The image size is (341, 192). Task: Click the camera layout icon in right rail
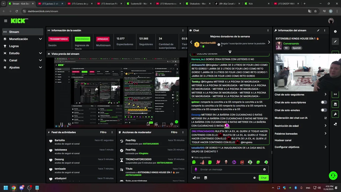(x=335, y=104)
